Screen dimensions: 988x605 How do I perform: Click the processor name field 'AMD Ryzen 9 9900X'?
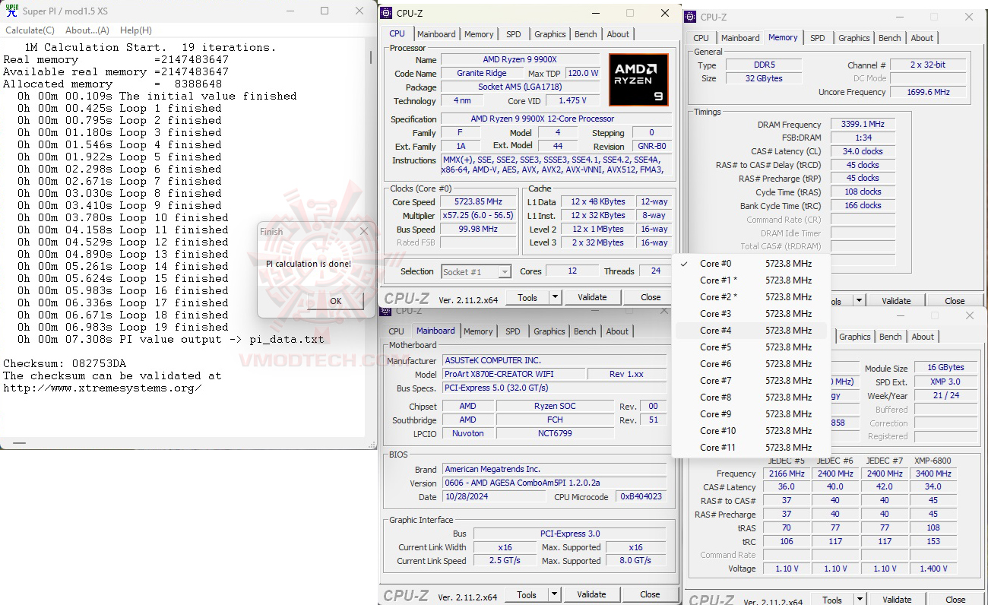[521, 60]
